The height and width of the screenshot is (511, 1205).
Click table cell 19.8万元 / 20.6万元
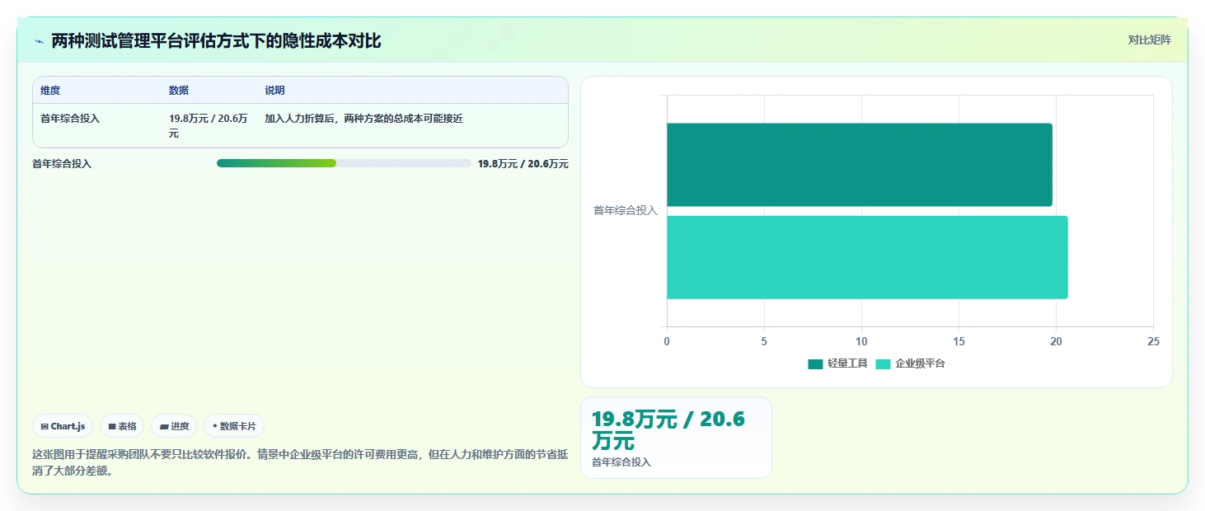pyautogui.click(x=209, y=126)
